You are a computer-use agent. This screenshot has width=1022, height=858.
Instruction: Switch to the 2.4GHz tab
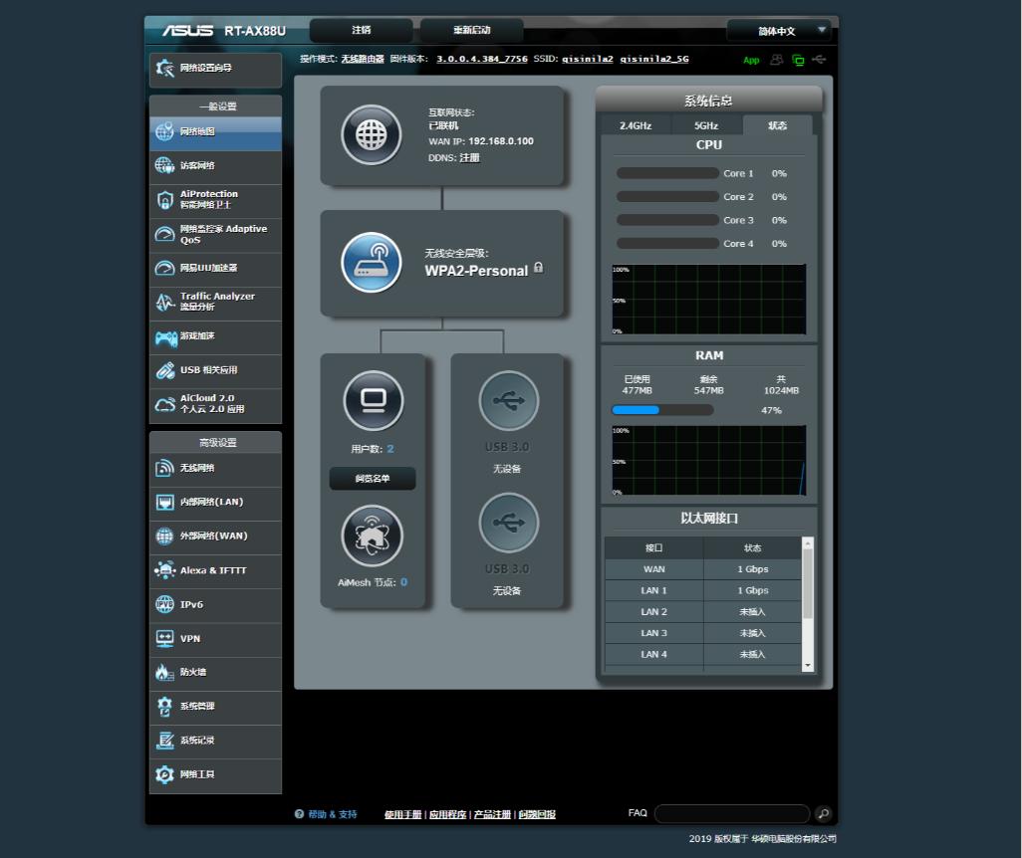pyautogui.click(x=636, y=125)
